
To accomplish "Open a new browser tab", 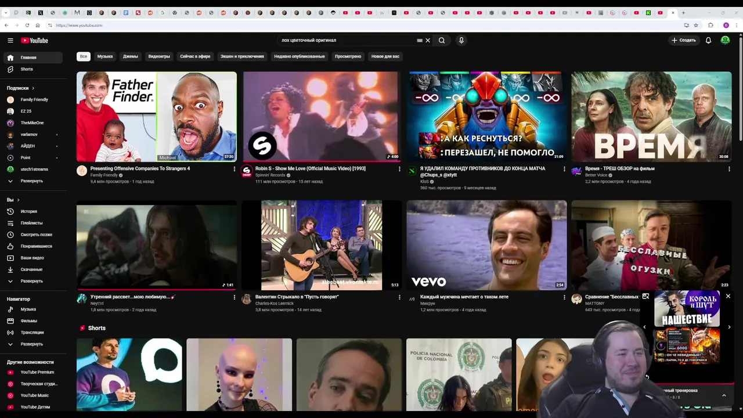I will [683, 13].
